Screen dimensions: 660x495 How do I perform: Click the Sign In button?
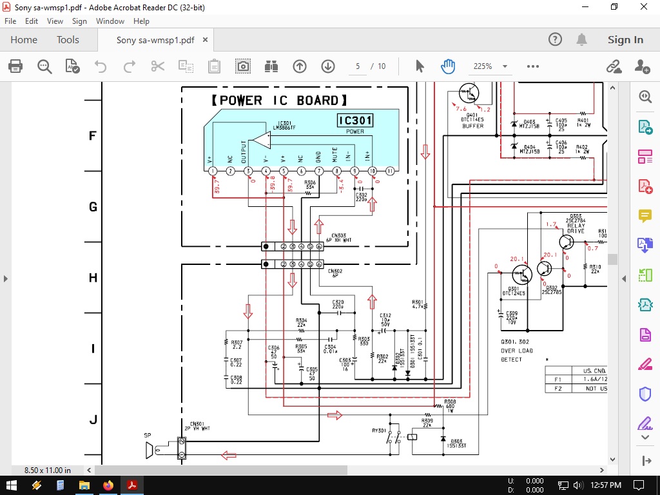pyautogui.click(x=625, y=39)
